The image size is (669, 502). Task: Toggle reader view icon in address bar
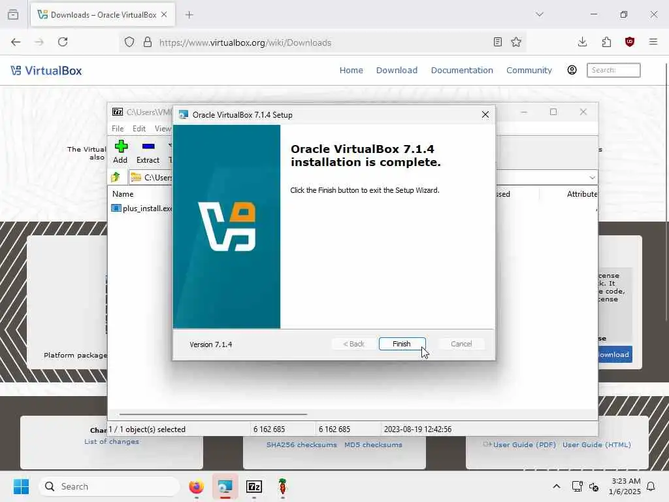(497, 42)
